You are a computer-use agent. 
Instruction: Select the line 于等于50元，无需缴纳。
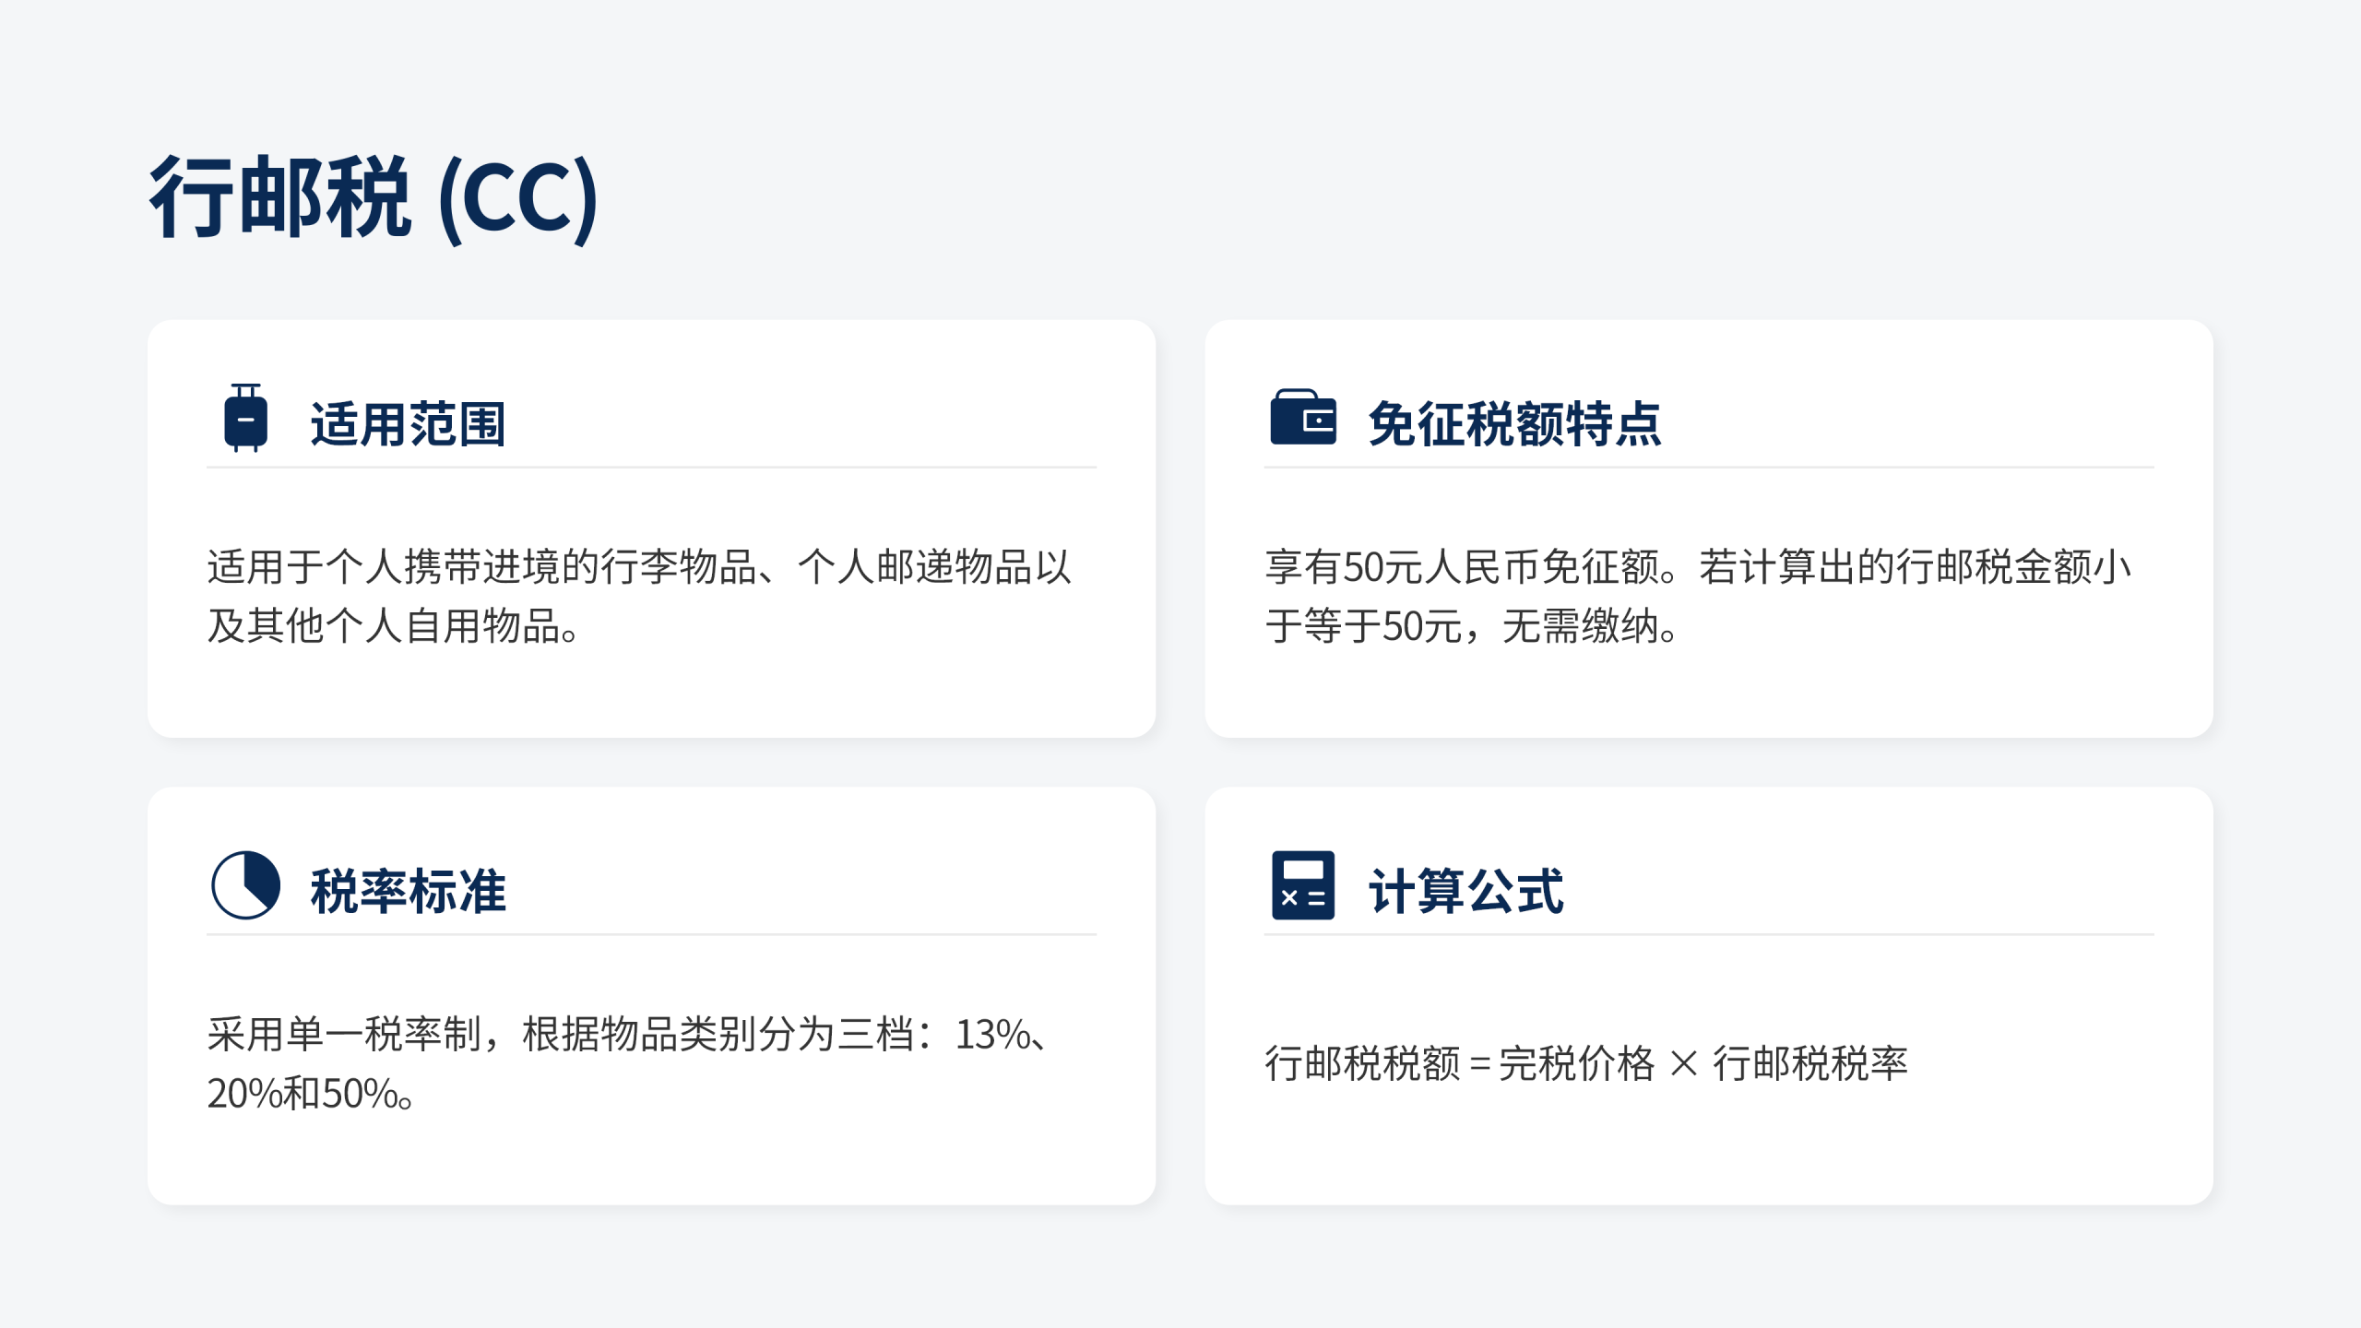pyautogui.click(x=1472, y=626)
